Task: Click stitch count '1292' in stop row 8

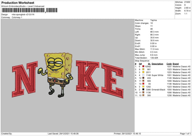Action: point(148,87)
